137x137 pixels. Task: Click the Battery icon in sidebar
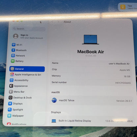[x=13, y=61]
